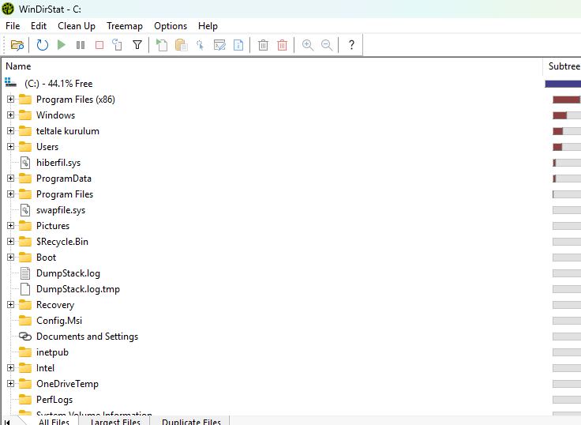Click the DumpStack.log text file icon
Screen dimensions: 581x425
tap(25, 273)
